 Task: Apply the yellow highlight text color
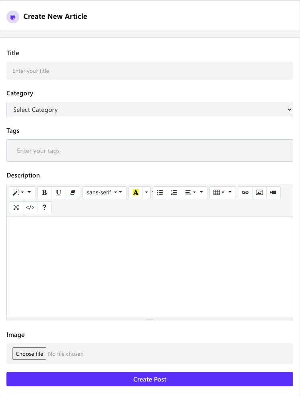(x=136, y=193)
